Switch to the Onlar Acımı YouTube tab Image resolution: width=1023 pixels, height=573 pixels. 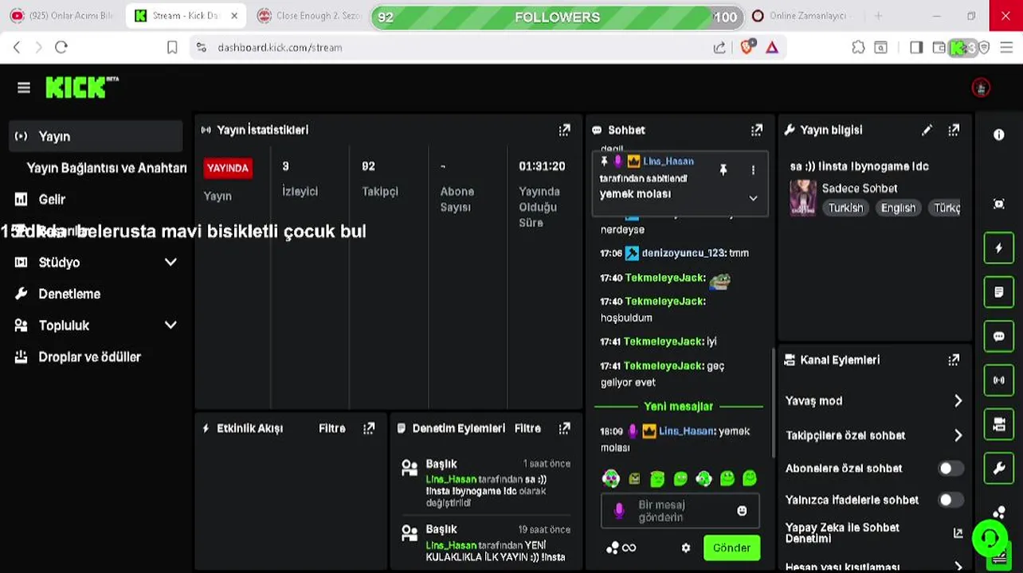pyautogui.click(x=62, y=16)
